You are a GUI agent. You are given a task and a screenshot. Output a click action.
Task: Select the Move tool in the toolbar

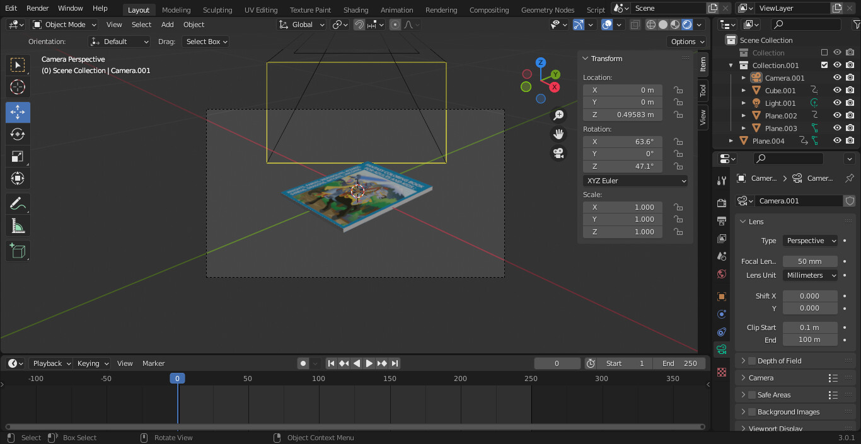click(18, 113)
